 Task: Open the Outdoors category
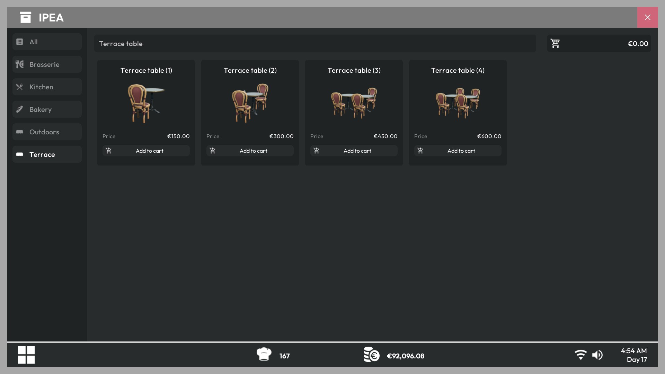click(x=47, y=132)
